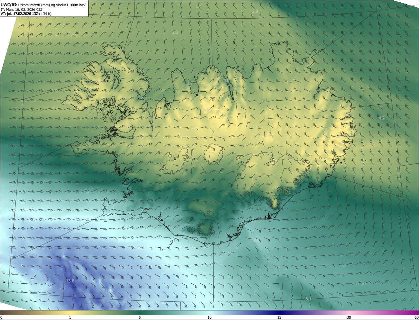The height and width of the screenshot is (320, 419).
Task: Click the '10' tick label on the color scale
Action: pos(209,317)
